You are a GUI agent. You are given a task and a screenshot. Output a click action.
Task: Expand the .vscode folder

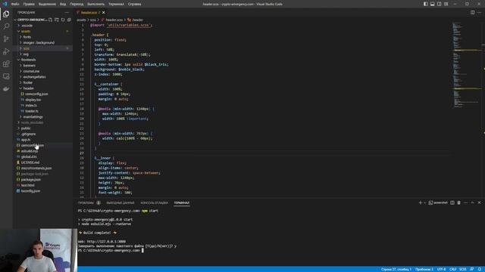27,26
